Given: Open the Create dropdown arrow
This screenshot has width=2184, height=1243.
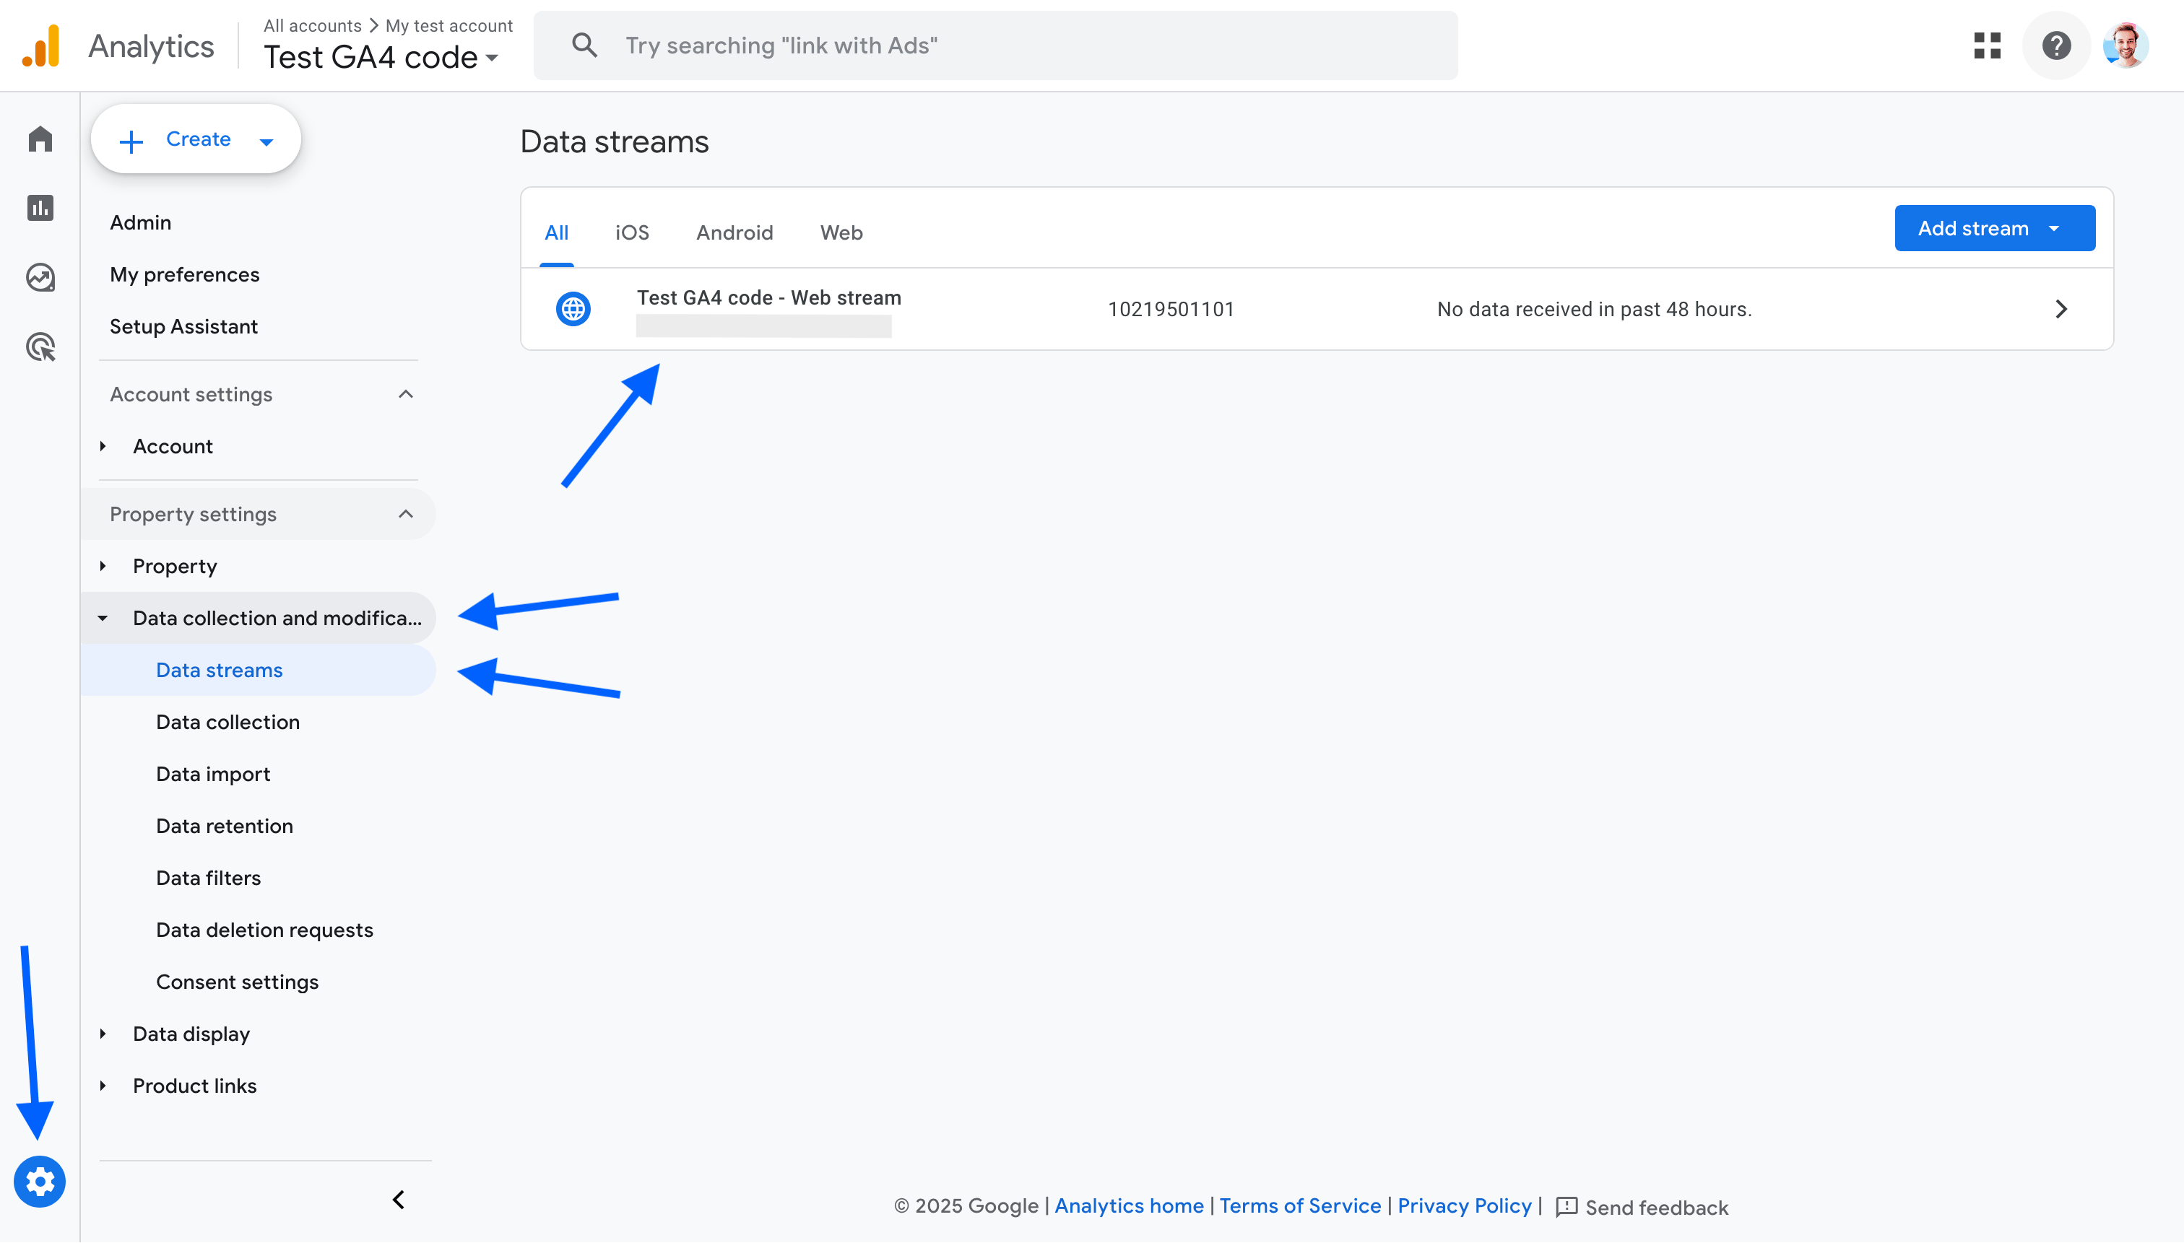Looking at the screenshot, I should click(x=266, y=141).
